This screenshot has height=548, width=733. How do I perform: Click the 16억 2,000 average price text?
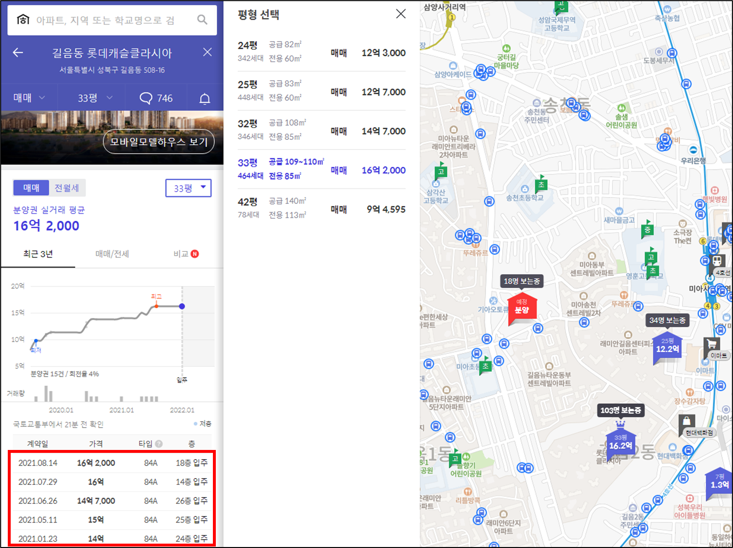point(46,226)
